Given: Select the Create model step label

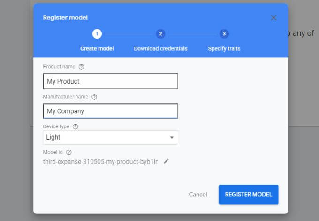Looking at the screenshot, I should point(97,48).
